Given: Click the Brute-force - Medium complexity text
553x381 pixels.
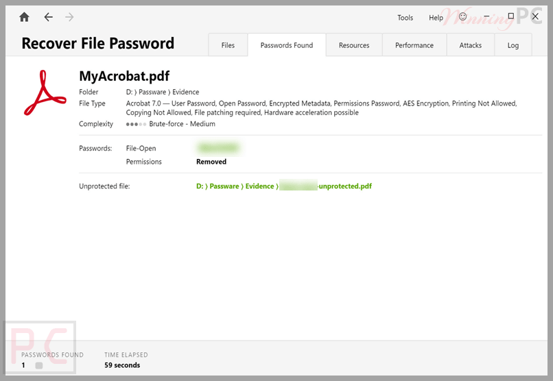Looking at the screenshot, I should [182, 124].
